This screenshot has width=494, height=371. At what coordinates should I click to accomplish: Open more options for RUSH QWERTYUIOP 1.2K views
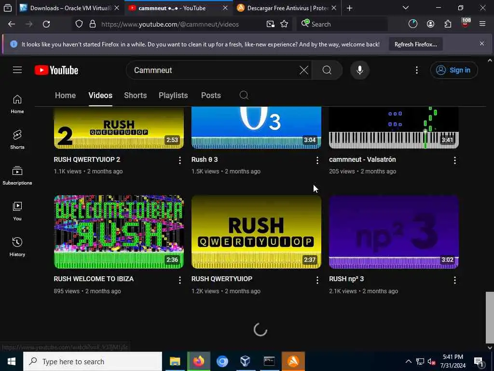pyautogui.click(x=317, y=280)
